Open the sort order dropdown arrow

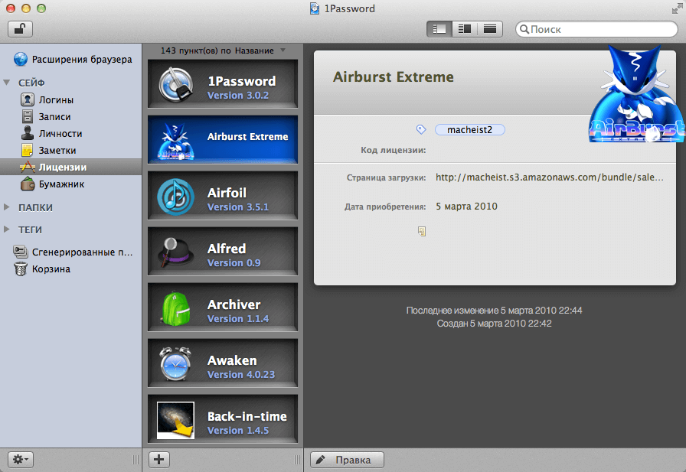(283, 50)
